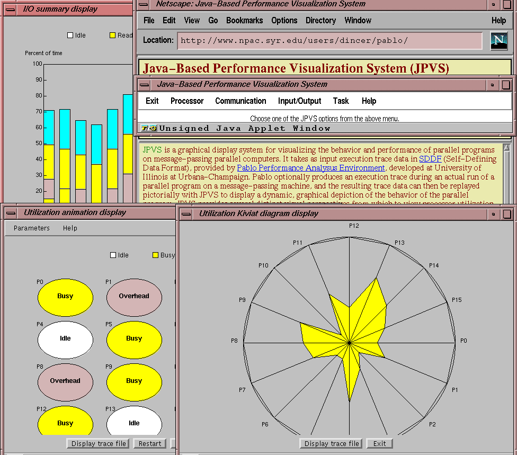Click the P13 Idle processor ellipse
This screenshot has height=455, width=517.
coord(134,421)
